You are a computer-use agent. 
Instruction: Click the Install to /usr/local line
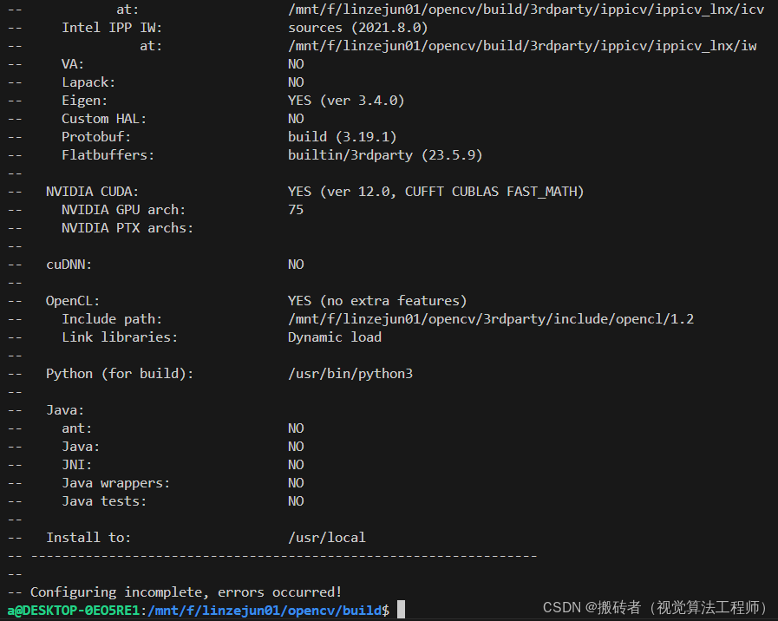pyautogui.click(x=327, y=537)
